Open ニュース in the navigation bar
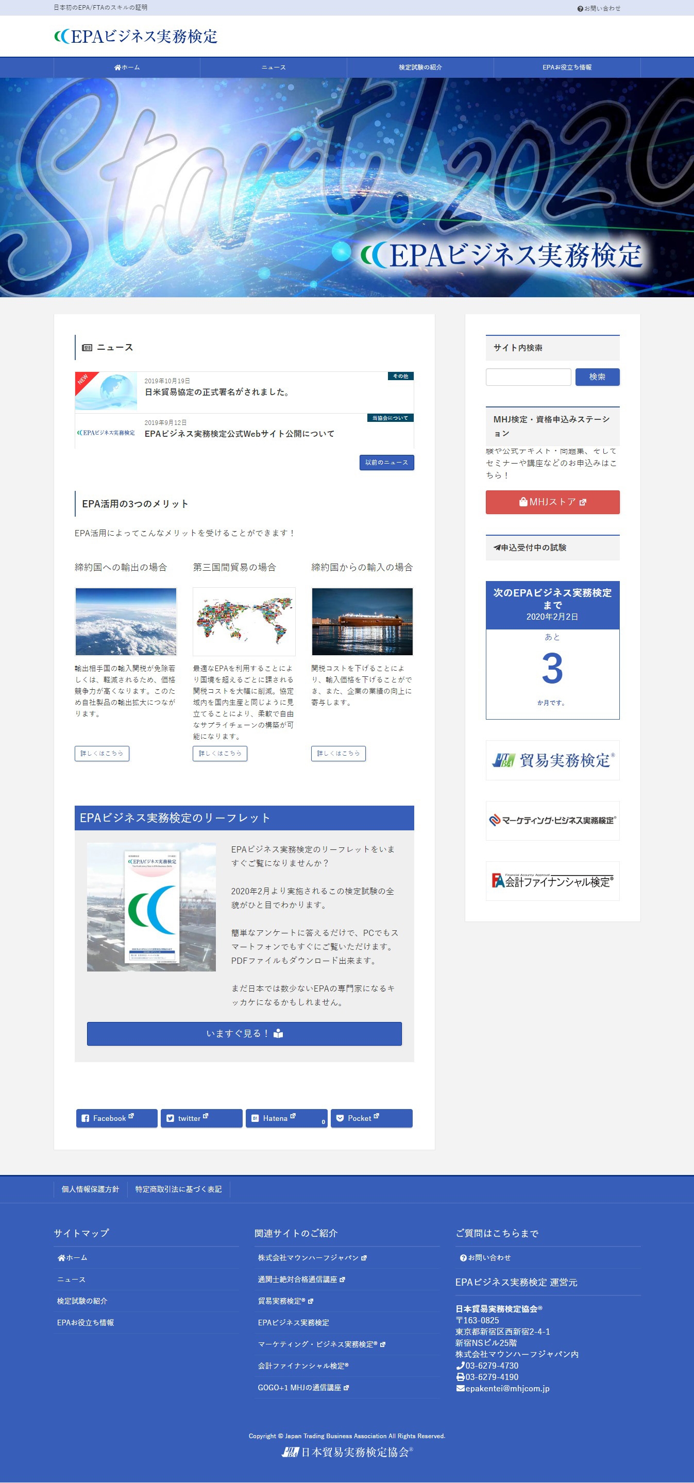This screenshot has height=1483, width=694. pyautogui.click(x=274, y=67)
